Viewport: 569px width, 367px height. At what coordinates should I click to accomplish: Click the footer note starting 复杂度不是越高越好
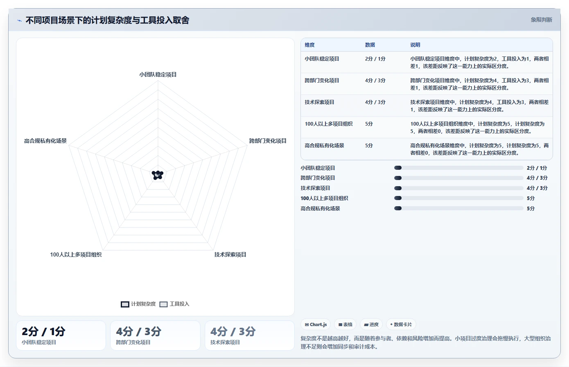pos(426,342)
